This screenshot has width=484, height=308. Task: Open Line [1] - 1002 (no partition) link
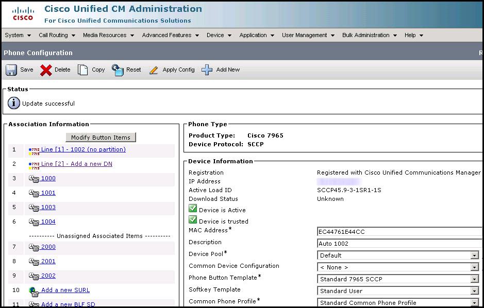pyautogui.click(x=84, y=149)
